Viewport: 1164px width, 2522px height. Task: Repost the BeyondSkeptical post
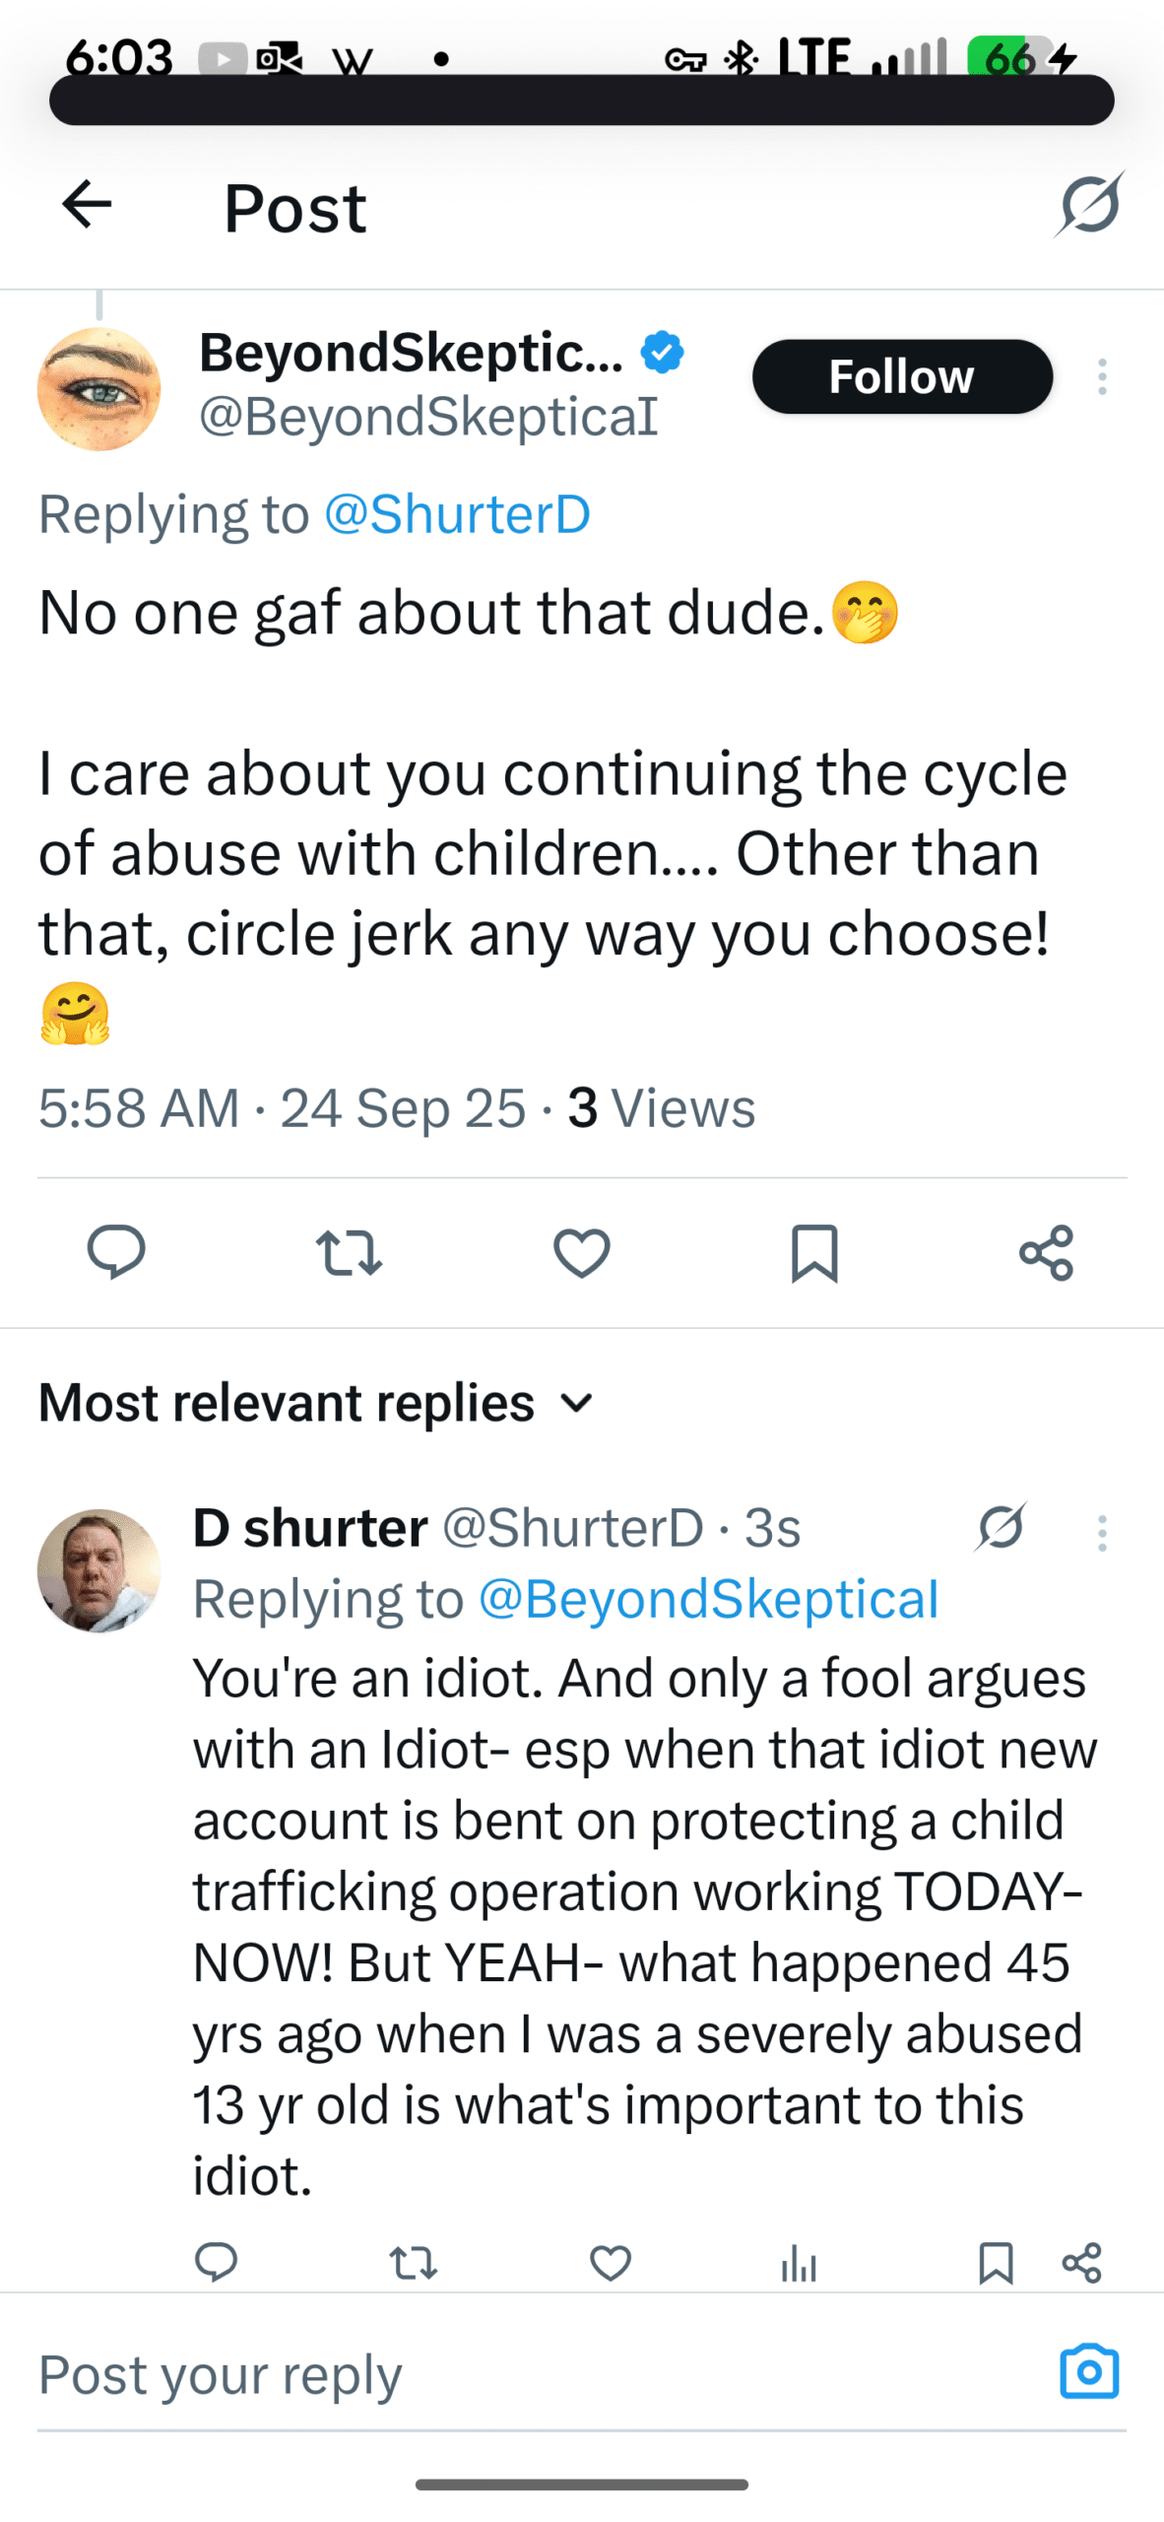(349, 1252)
